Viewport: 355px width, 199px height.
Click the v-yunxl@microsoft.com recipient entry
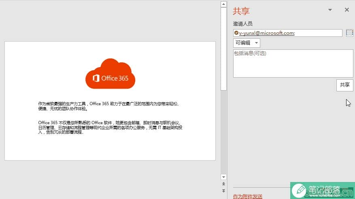[264, 33]
